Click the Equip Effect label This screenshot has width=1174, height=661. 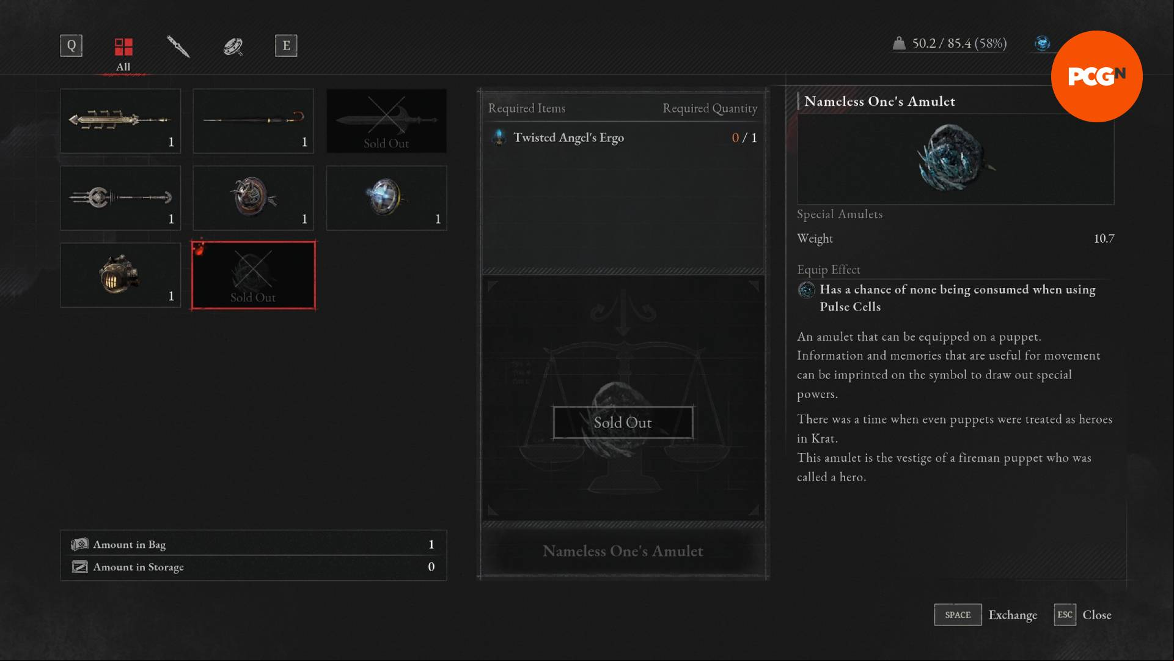click(x=828, y=270)
